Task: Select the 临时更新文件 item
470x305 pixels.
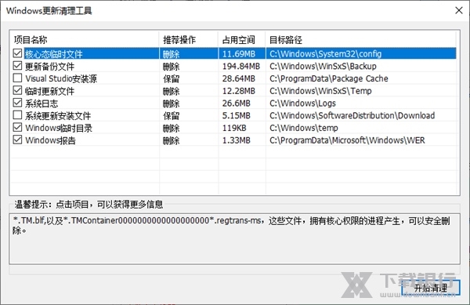Action: (x=50, y=91)
